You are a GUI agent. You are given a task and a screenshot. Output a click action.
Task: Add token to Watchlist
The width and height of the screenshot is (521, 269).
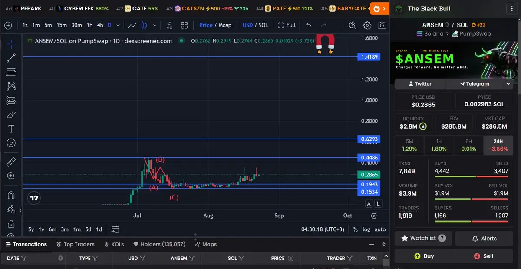(423, 238)
